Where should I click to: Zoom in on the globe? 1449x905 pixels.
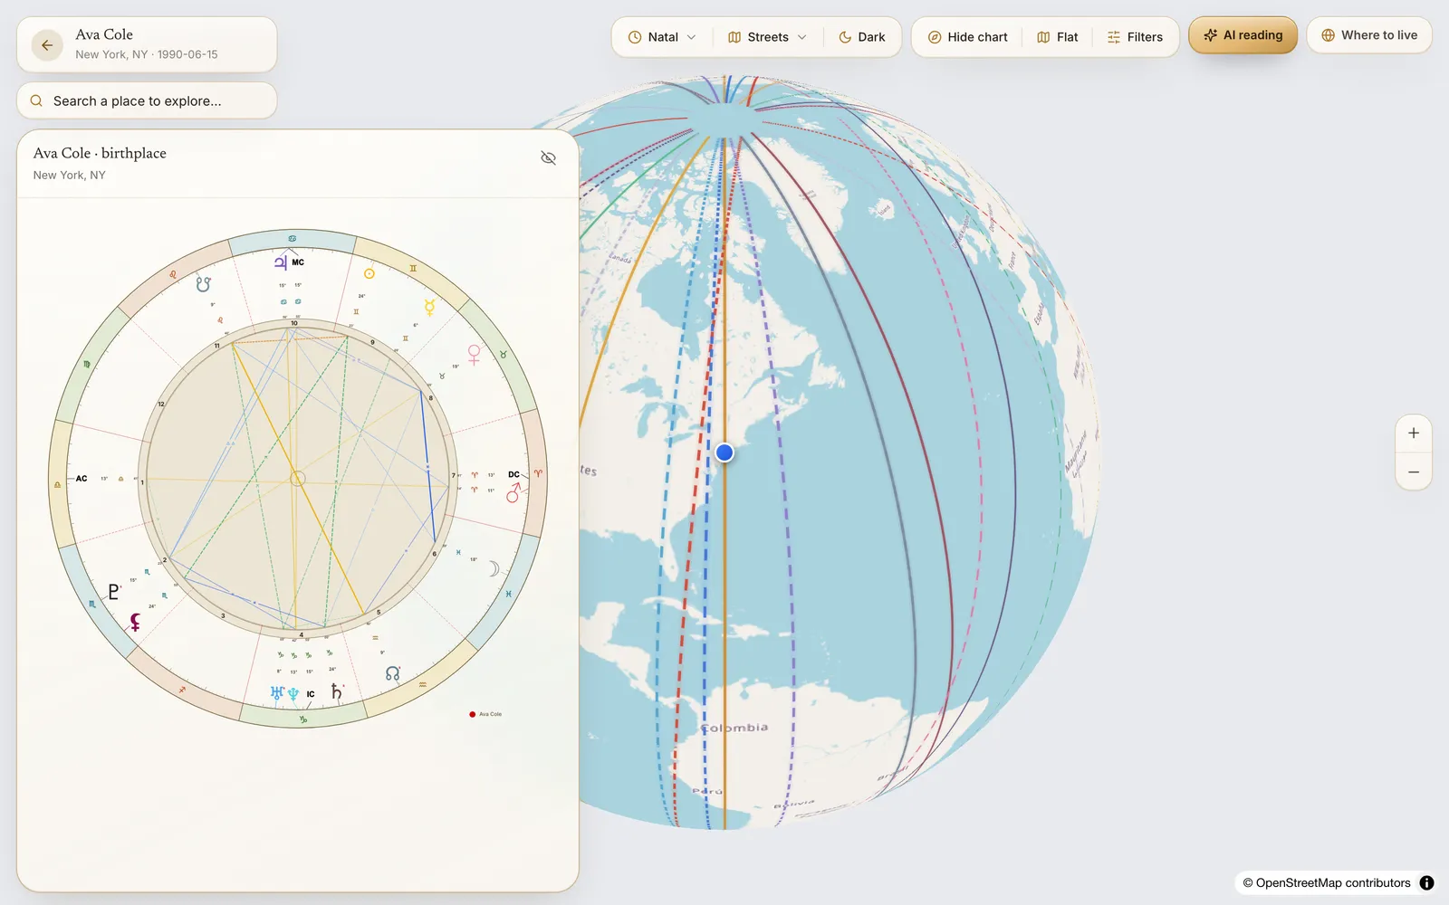coord(1413,433)
